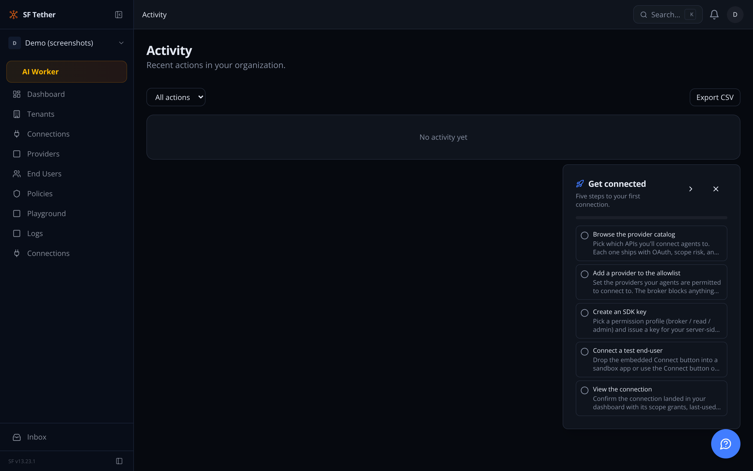This screenshot has width=753, height=471.
Task: Open the help chat bubble
Action: (726, 444)
